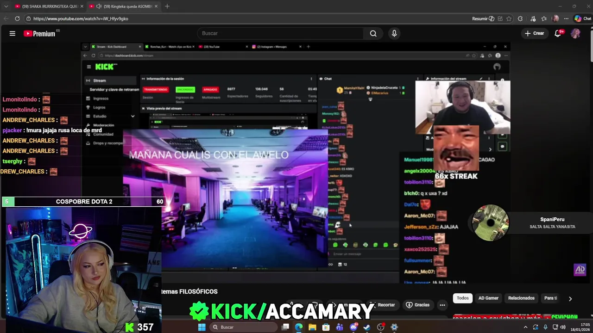Show more category chips with right arrow

click(570, 299)
